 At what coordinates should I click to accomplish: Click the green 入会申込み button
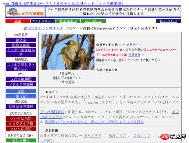pos(93,21)
